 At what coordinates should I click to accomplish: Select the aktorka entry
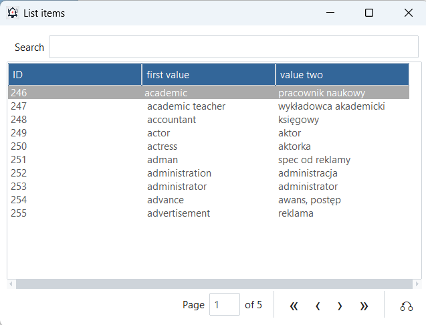point(294,146)
